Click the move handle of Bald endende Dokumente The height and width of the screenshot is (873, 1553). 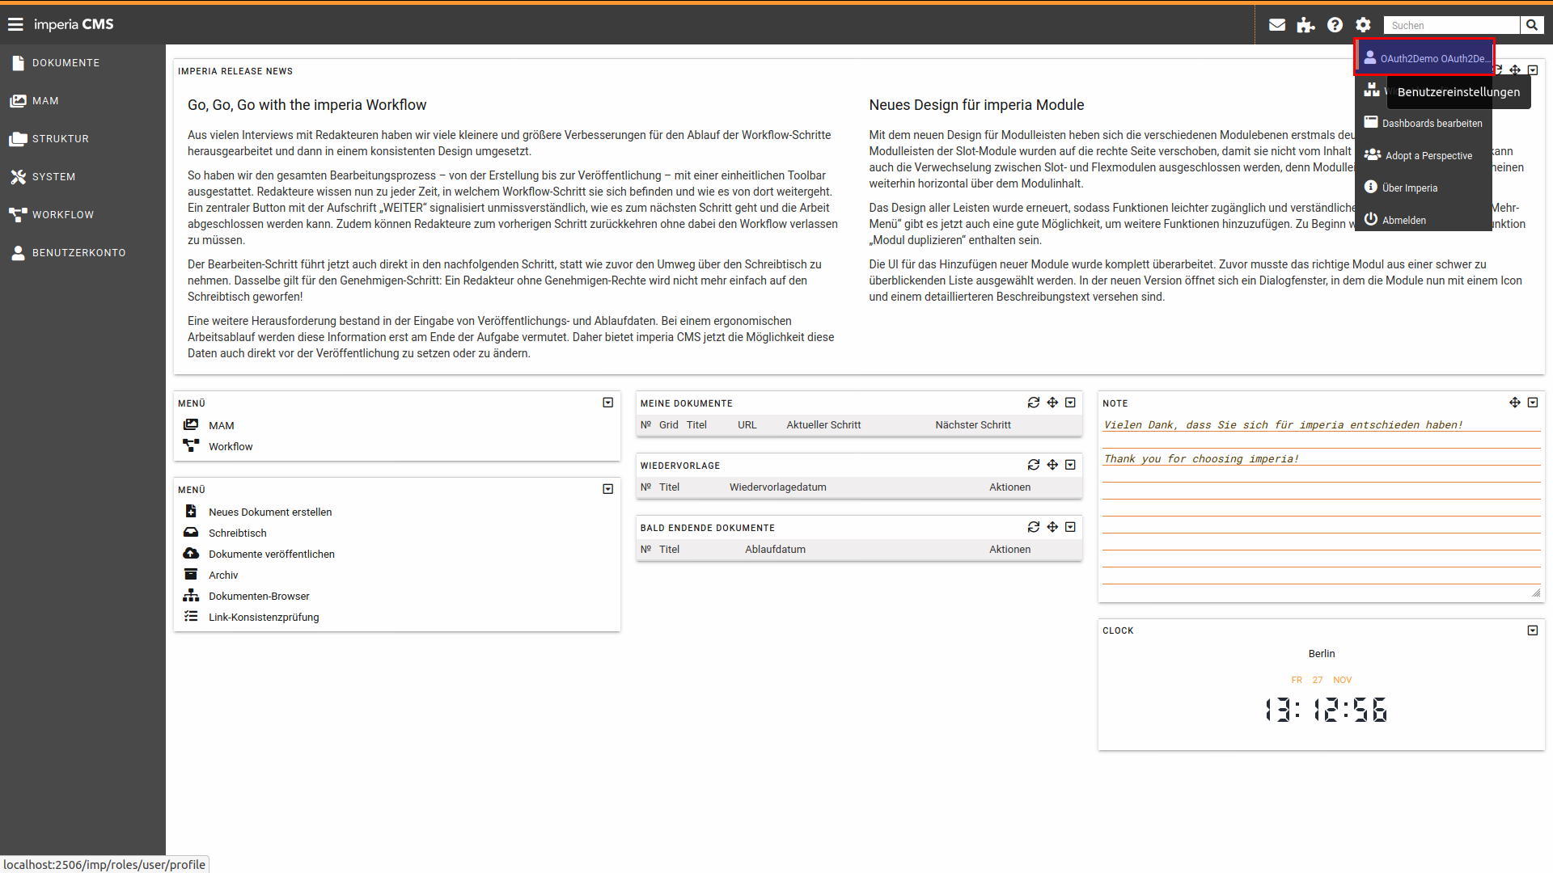coord(1052,527)
